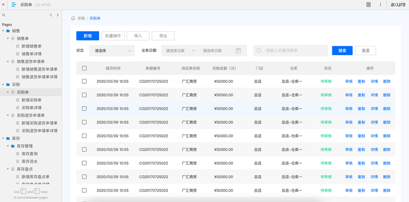Close the Axure sidebar with X icon
Viewport: 409px width, 202px height.
tap(3, 5)
